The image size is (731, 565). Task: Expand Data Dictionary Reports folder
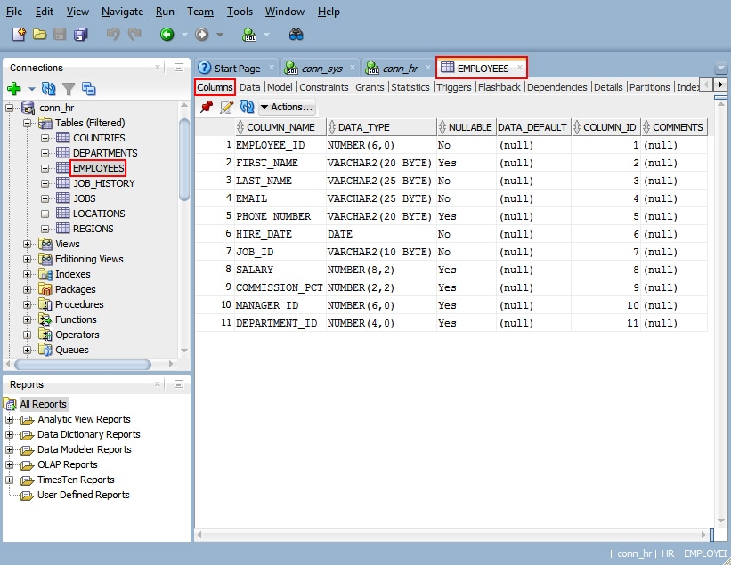(10, 434)
